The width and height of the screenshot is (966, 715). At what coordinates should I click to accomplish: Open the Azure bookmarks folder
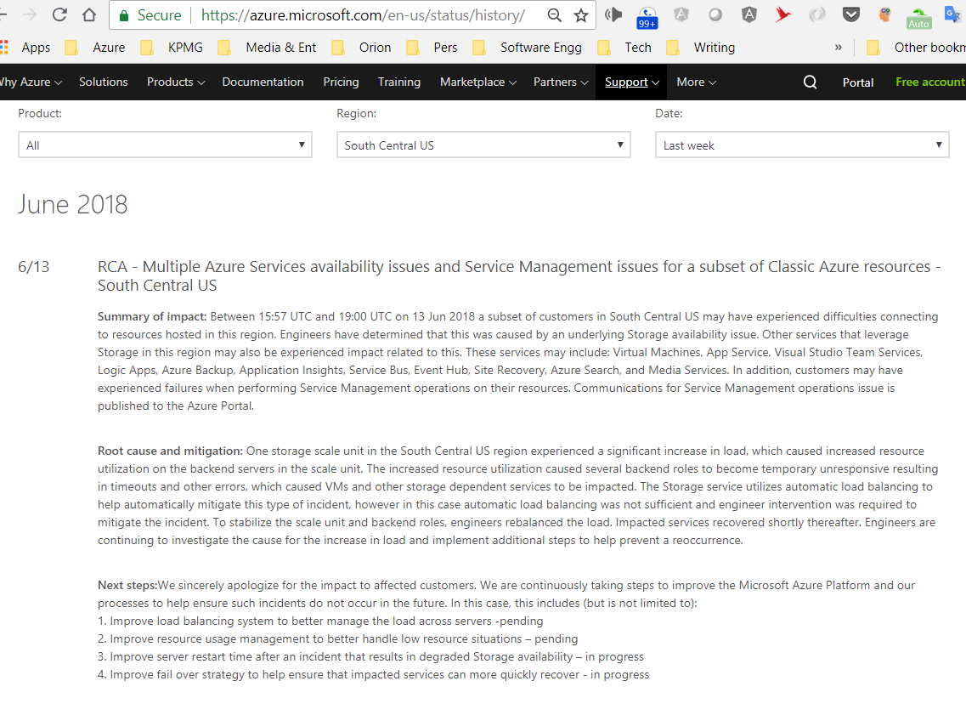click(x=95, y=48)
